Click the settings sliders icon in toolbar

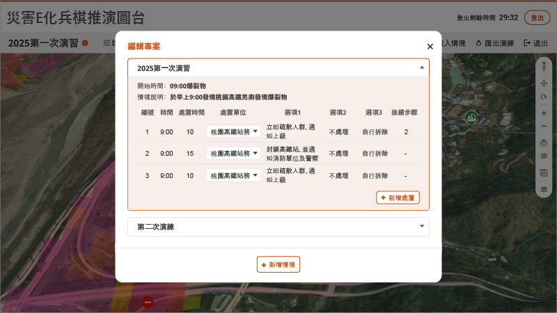pos(107,43)
